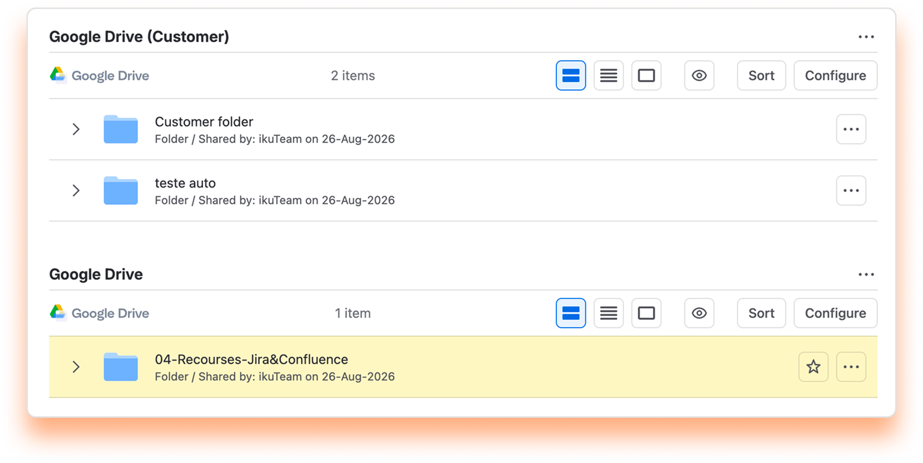Open more actions for teste auto

pyautogui.click(x=851, y=190)
